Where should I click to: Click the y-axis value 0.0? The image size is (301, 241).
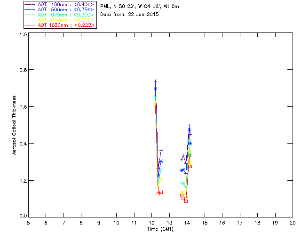coord(23,216)
